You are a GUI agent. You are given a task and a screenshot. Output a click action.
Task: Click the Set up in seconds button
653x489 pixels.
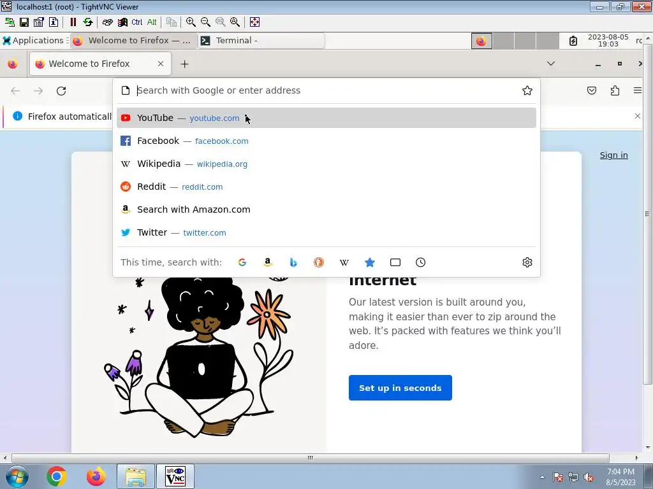click(400, 388)
